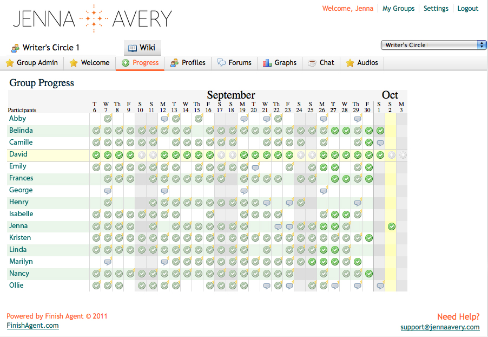Screen dimensions: 488x337
Task: Click the Jenna Avery logo
Action: click(x=93, y=18)
